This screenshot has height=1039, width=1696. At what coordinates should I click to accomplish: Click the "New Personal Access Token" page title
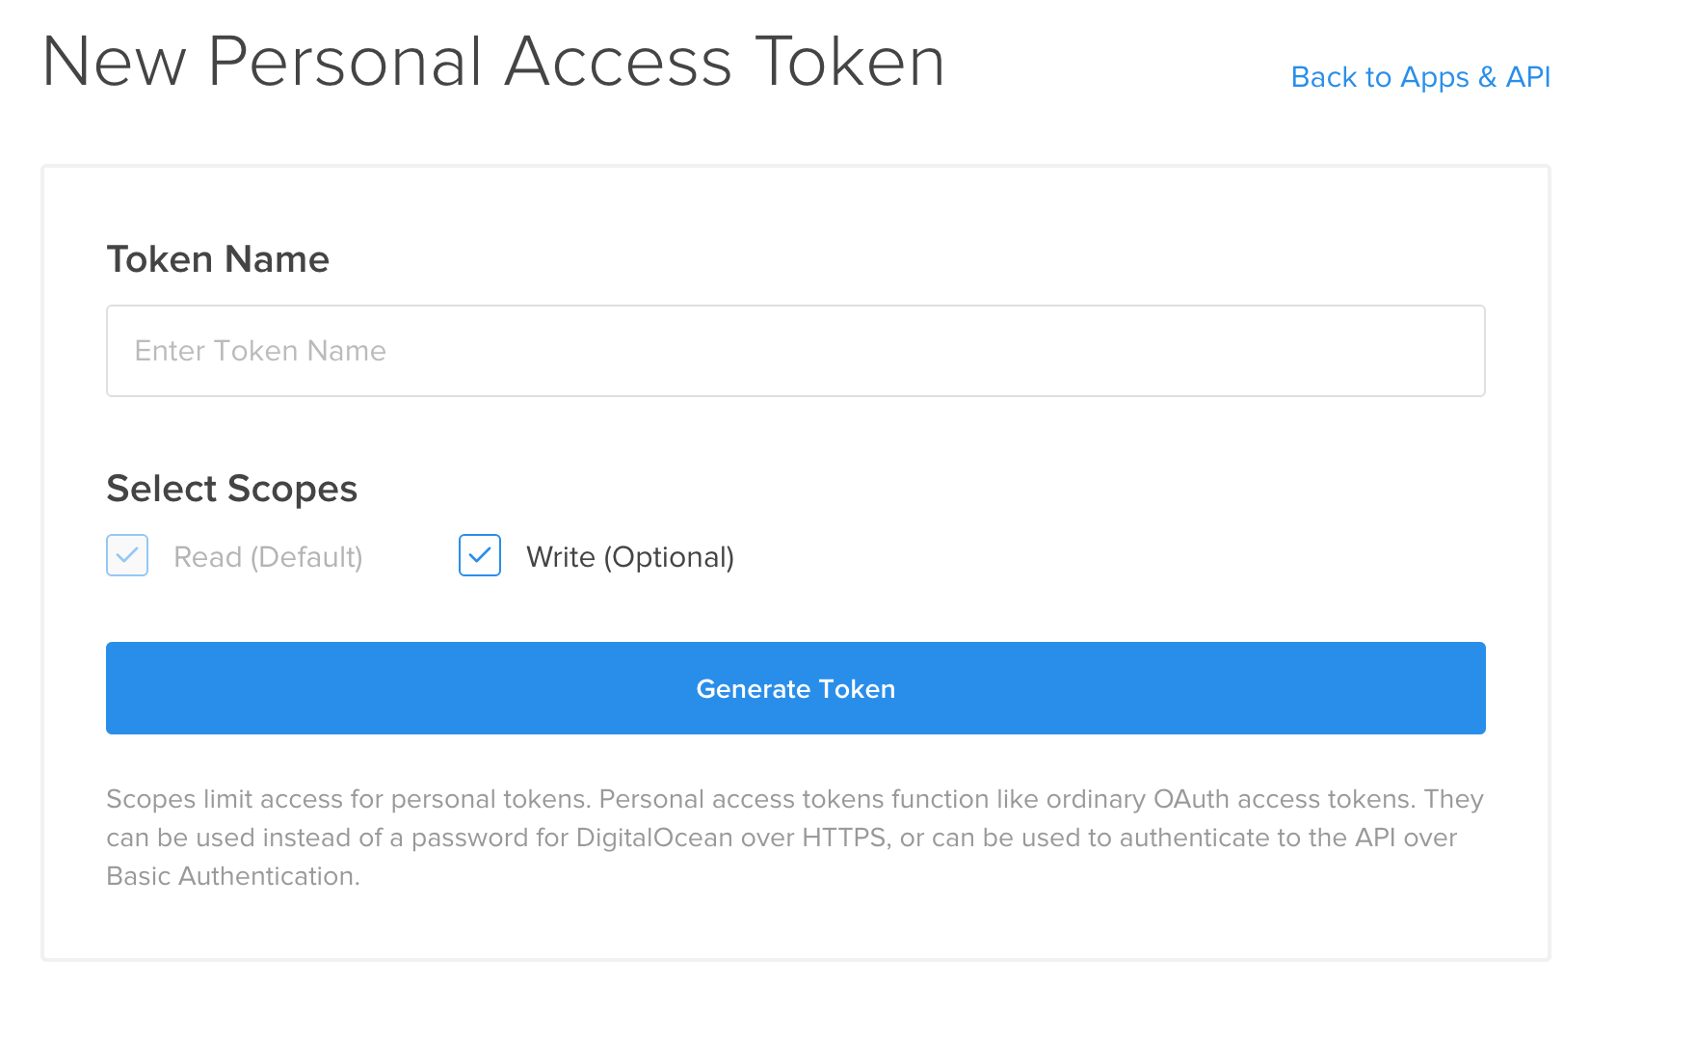[492, 62]
